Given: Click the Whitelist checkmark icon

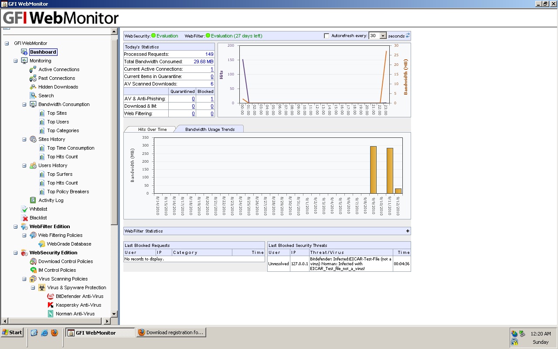Looking at the screenshot, I should [24, 209].
